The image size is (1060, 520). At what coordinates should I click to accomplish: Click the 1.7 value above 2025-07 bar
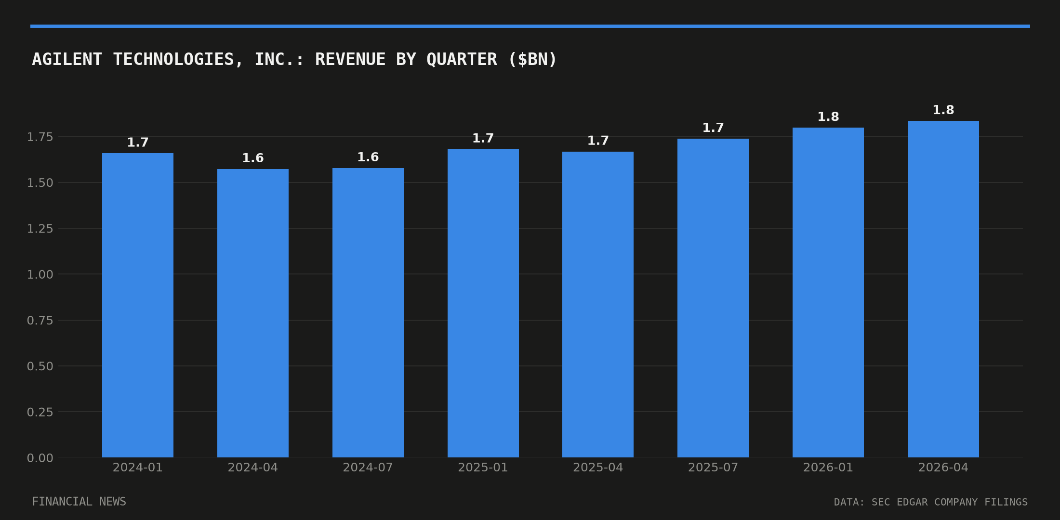[x=713, y=128]
